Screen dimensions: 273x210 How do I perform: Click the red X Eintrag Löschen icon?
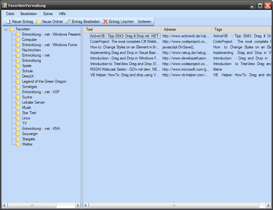[106, 21]
